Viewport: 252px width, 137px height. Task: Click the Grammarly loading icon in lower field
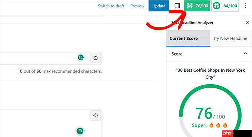(x=80, y=131)
